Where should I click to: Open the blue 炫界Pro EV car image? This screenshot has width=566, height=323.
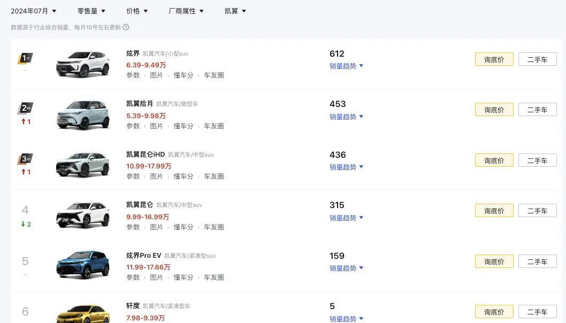click(83, 265)
